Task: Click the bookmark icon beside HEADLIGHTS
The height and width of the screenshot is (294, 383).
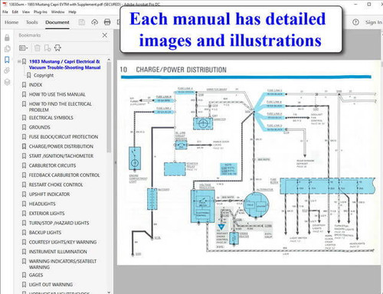Action: click(x=24, y=204)
